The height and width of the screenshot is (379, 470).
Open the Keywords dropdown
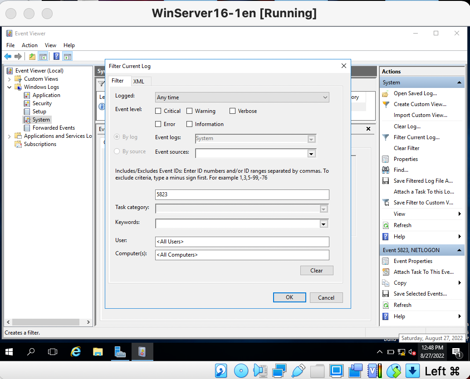tap(323, 224)
